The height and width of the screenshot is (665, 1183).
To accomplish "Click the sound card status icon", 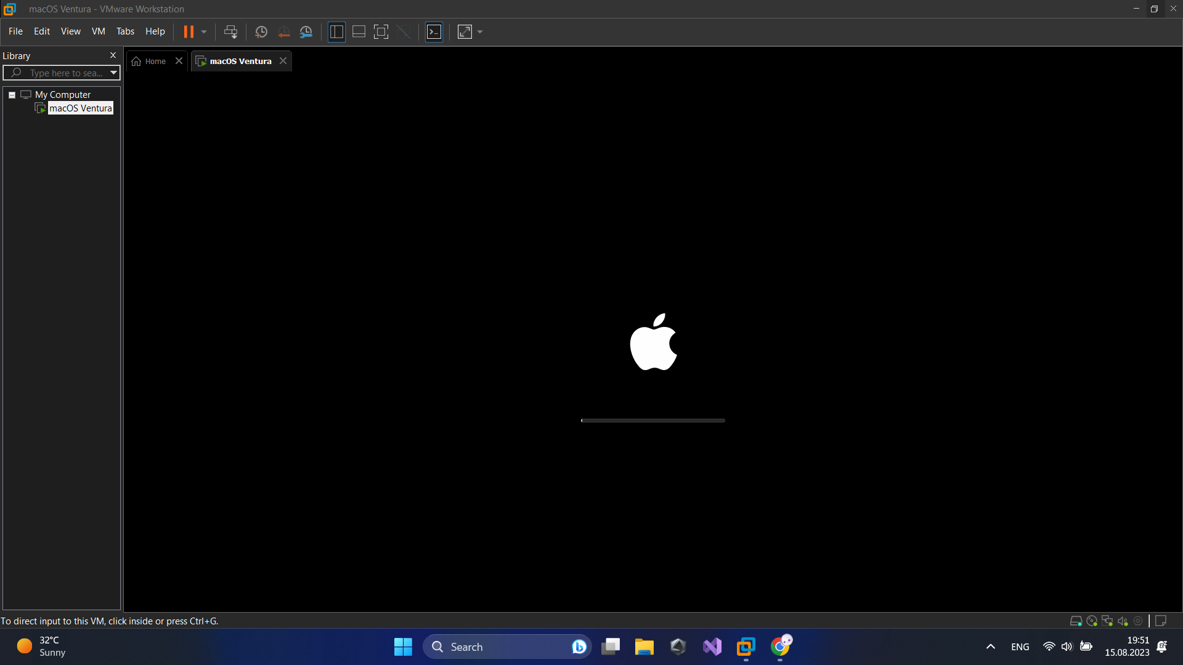I will (x=1123, y=621).
